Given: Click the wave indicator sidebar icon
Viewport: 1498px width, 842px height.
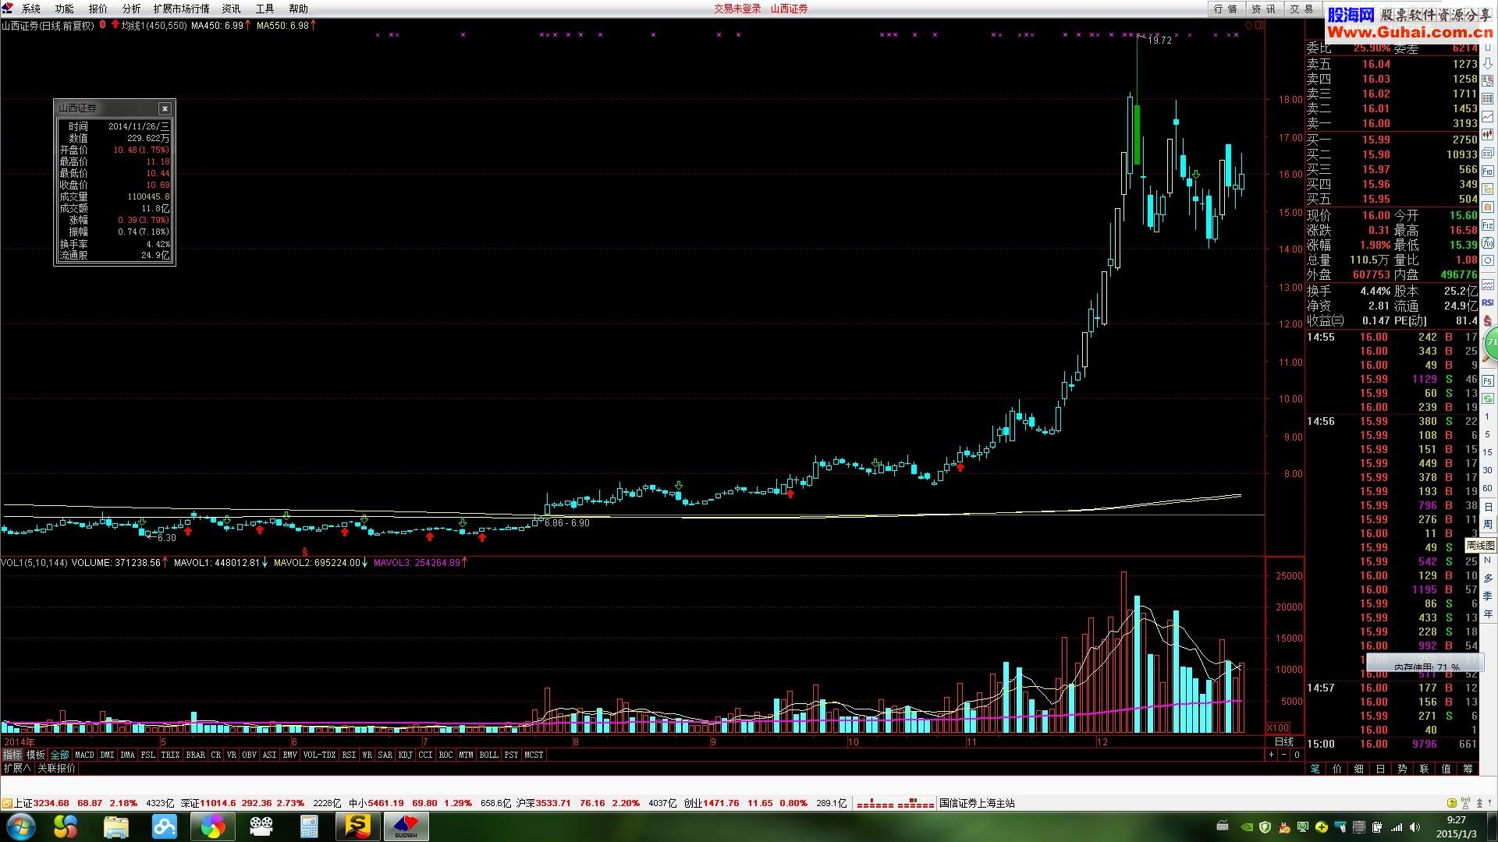Looking at the screenshot, I should coord(1488,285).
